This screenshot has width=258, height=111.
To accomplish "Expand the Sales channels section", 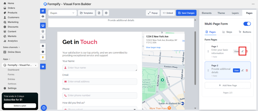I will [x=11, y=47].
